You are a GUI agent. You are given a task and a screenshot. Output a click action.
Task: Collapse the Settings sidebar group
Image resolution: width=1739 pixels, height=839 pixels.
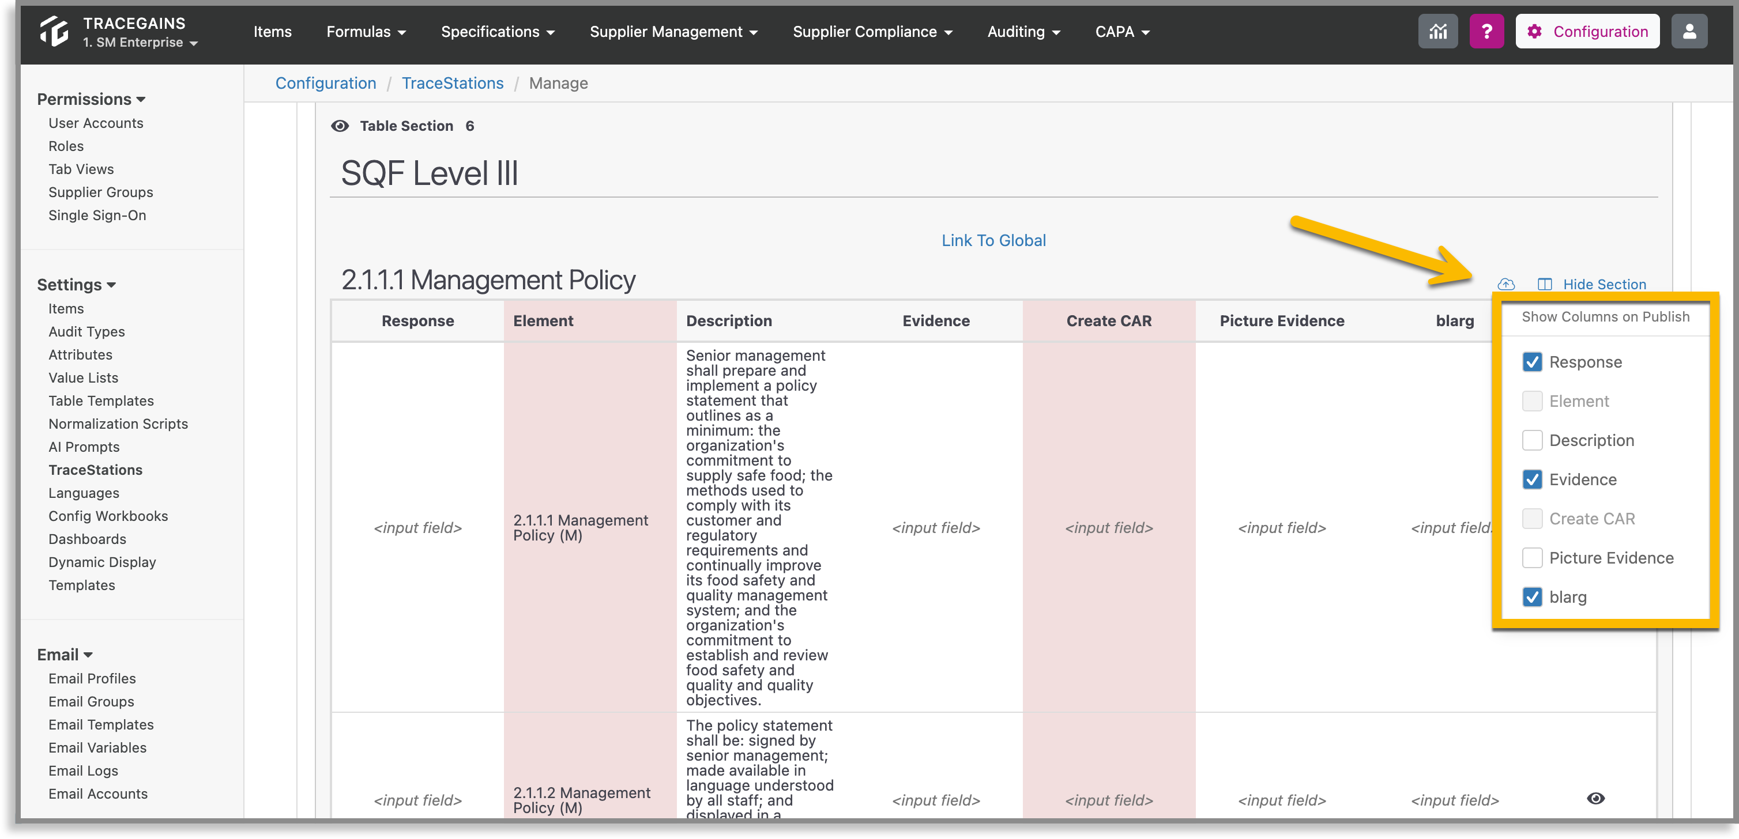point(76,285)
